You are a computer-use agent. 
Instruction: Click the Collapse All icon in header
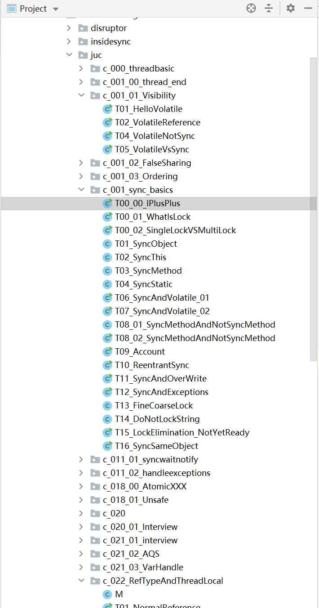(269, 8)
